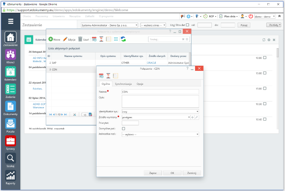Click the green refresh icon in list toolbar
This screenshot has height=191, width=285.
[x=123, y=39]
